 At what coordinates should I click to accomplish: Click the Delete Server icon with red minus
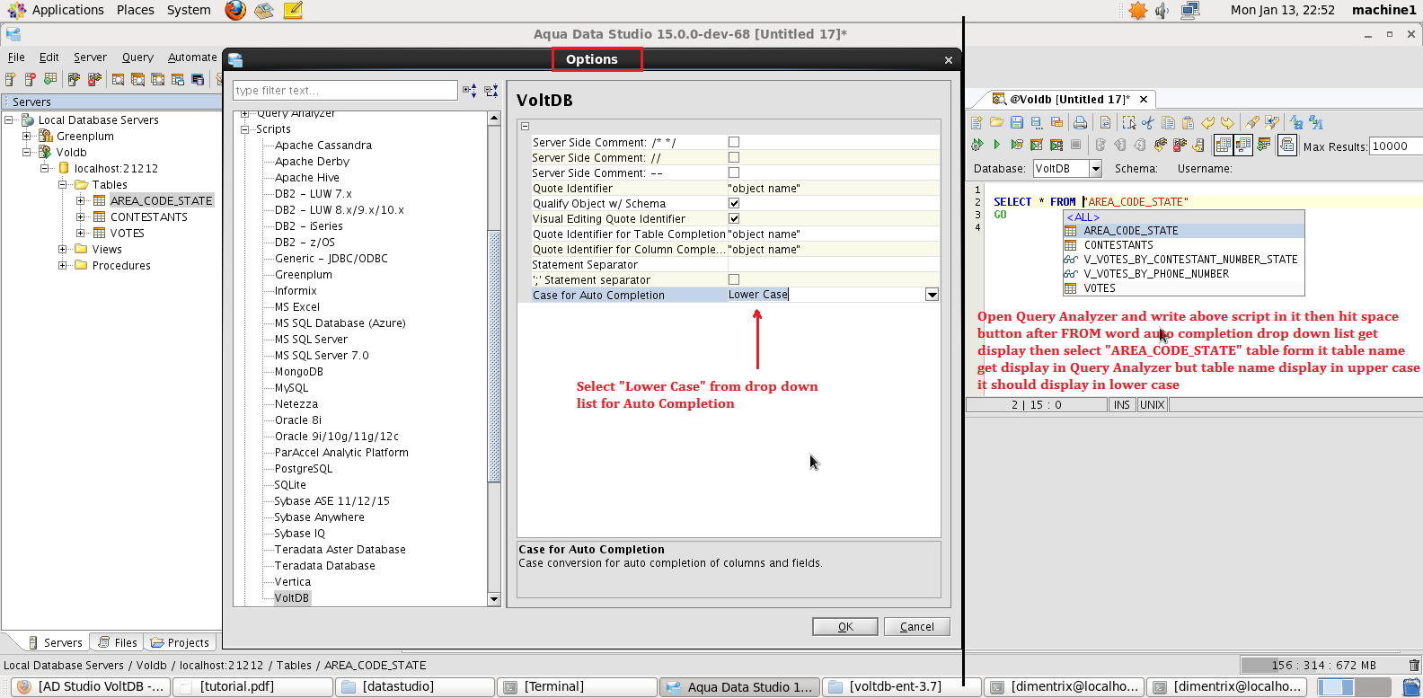(31, 80)
